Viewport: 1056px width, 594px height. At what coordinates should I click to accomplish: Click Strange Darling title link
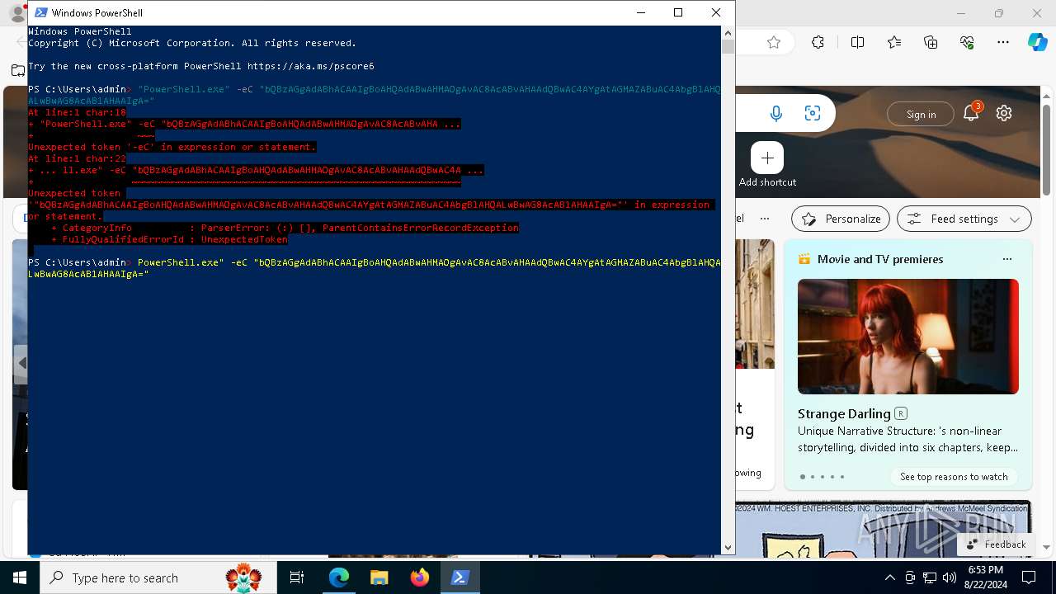tap(844, 413)
